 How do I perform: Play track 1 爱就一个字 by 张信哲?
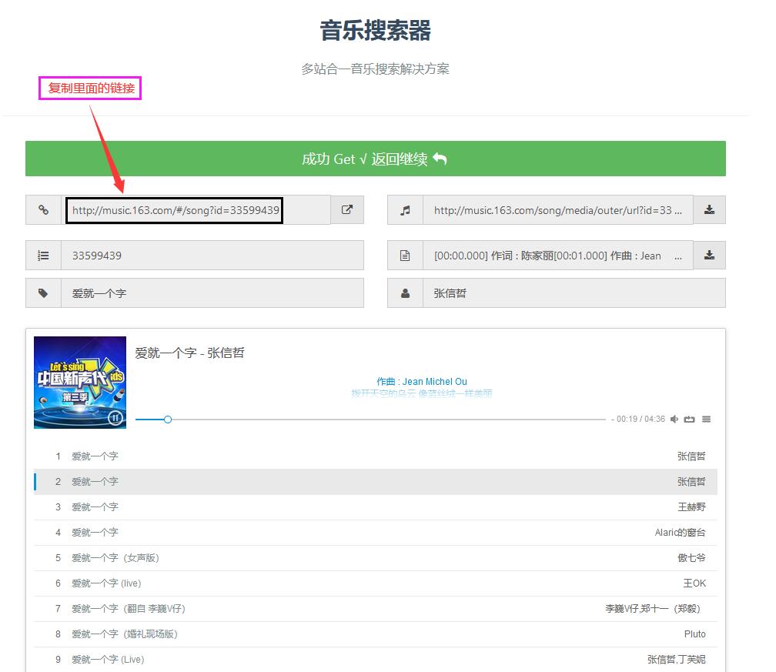coord(375,456)
